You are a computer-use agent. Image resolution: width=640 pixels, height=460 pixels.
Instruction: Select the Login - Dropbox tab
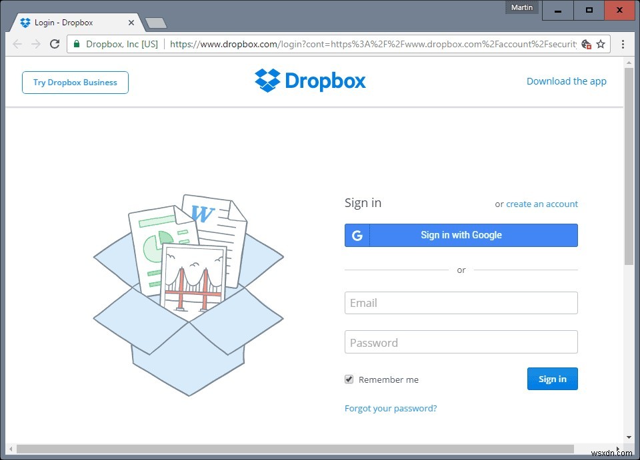(76, 23)
